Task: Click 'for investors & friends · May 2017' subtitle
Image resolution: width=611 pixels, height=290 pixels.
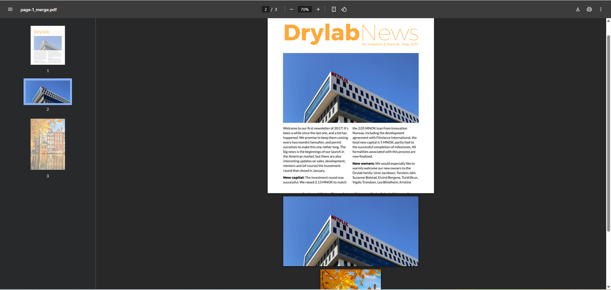Action: pos(390,44)
